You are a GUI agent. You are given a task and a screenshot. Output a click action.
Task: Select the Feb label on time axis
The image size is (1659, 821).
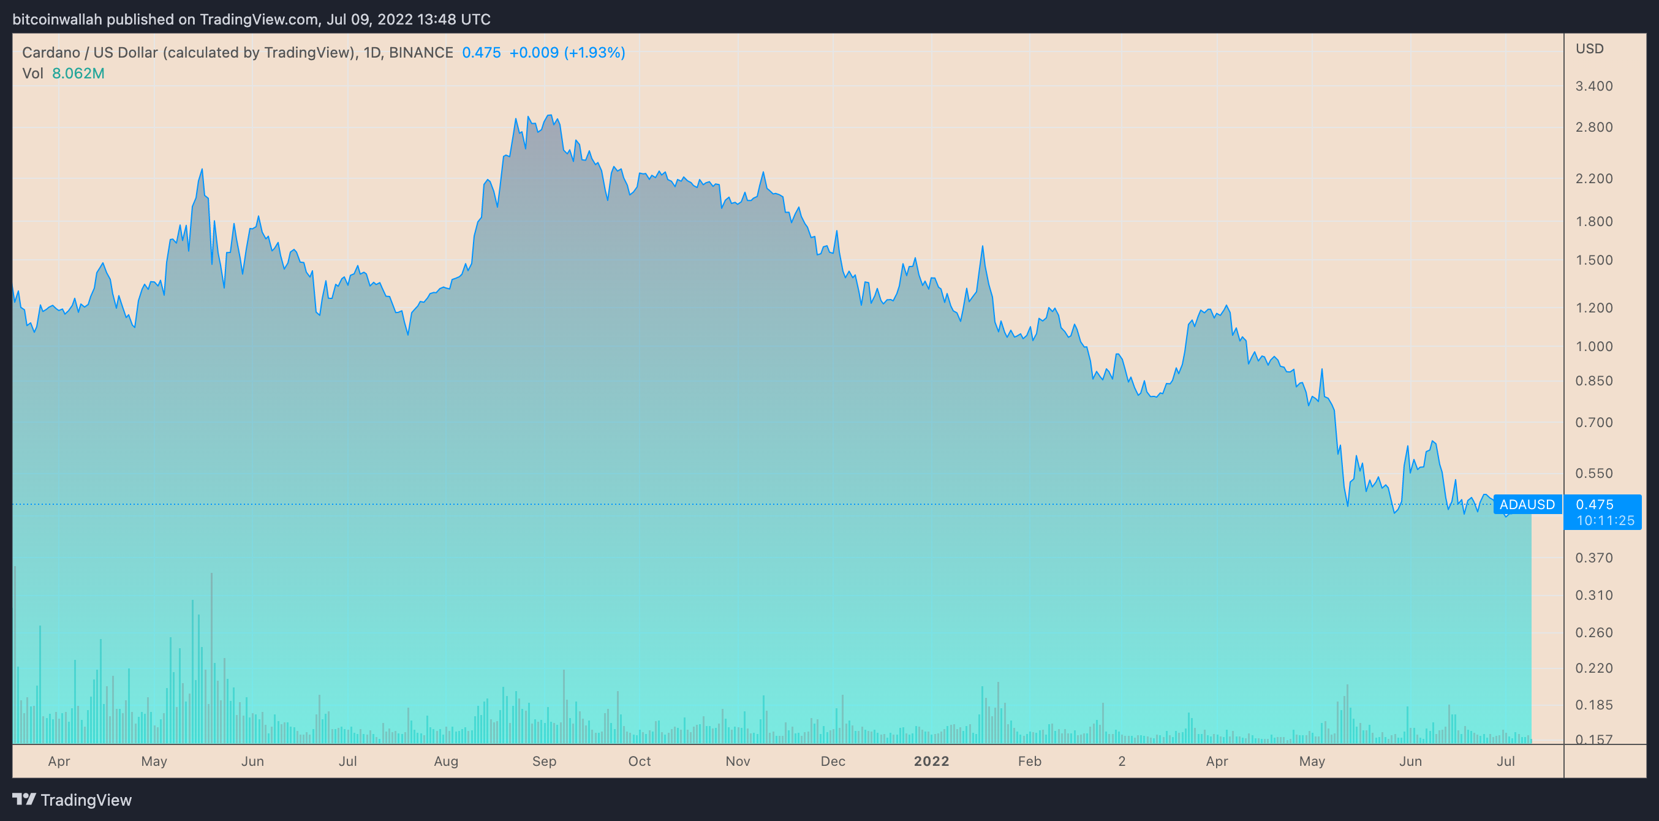pos(1029,761)
